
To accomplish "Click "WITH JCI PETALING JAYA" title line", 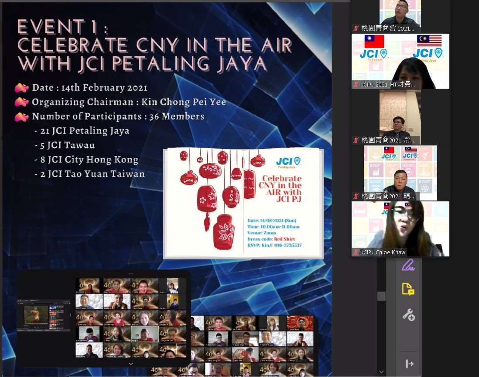I will point(142,63).
